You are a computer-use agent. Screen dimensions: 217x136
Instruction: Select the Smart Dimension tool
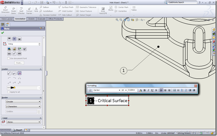click(x=5, y=10)
